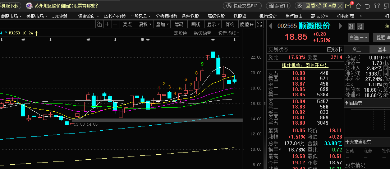The width and height of the screenshot is (390, 169).
Task: Open the 叠加 dropdown
Action: point(162,24)
